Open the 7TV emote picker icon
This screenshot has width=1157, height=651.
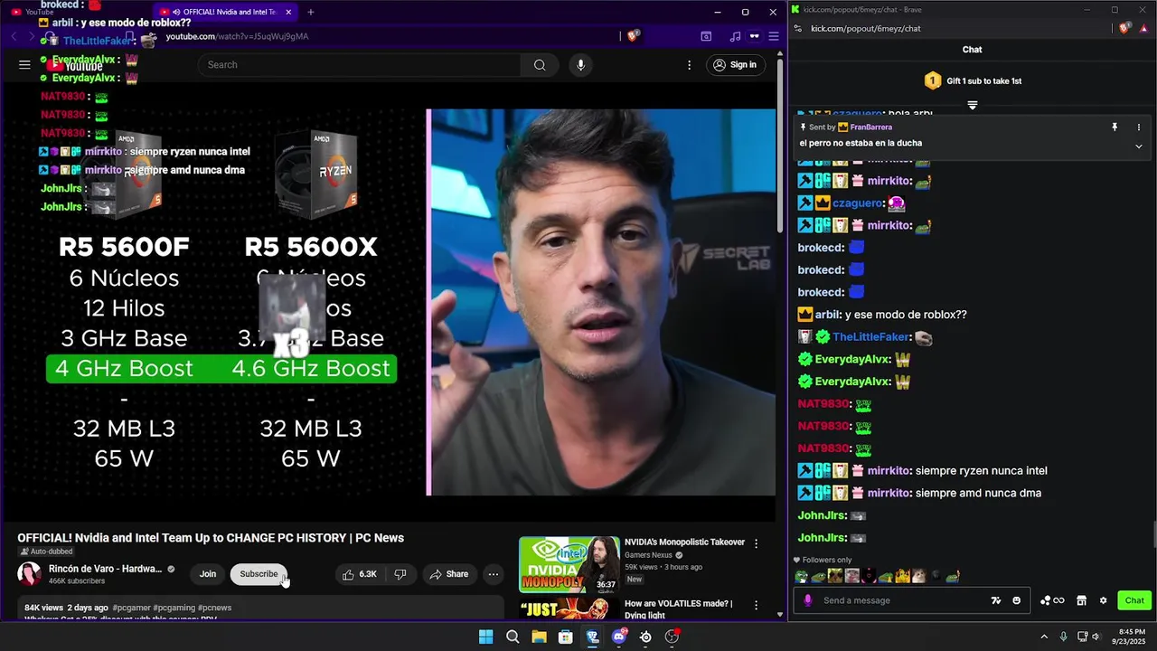point(996,600)
